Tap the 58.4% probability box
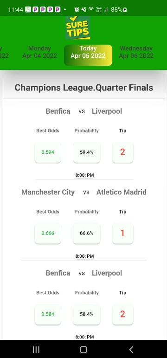 point(87,314)
